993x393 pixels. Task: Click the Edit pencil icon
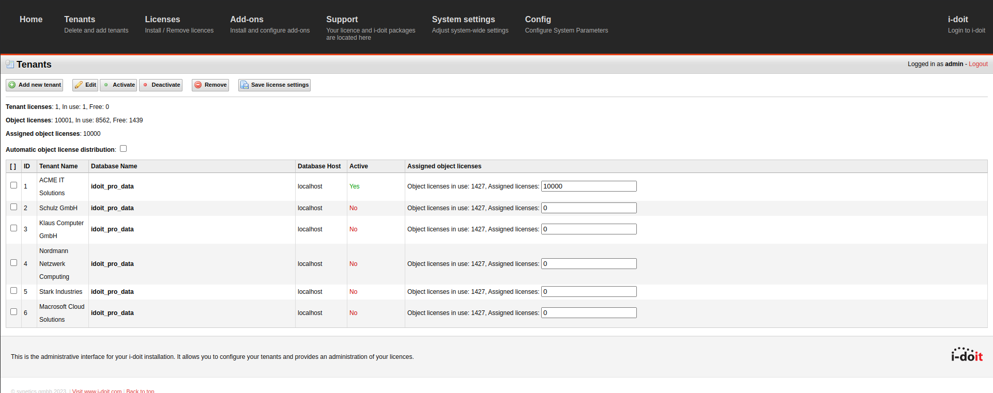(x=79, y=85)
